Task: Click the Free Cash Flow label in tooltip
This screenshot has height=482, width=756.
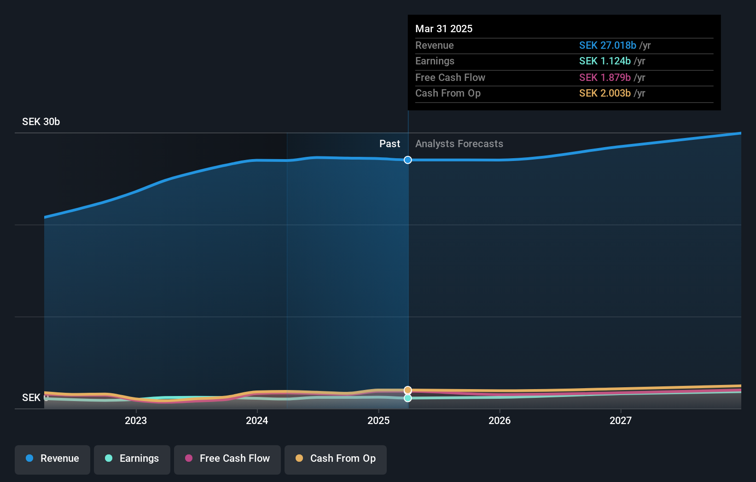Action: coord(450,77)
